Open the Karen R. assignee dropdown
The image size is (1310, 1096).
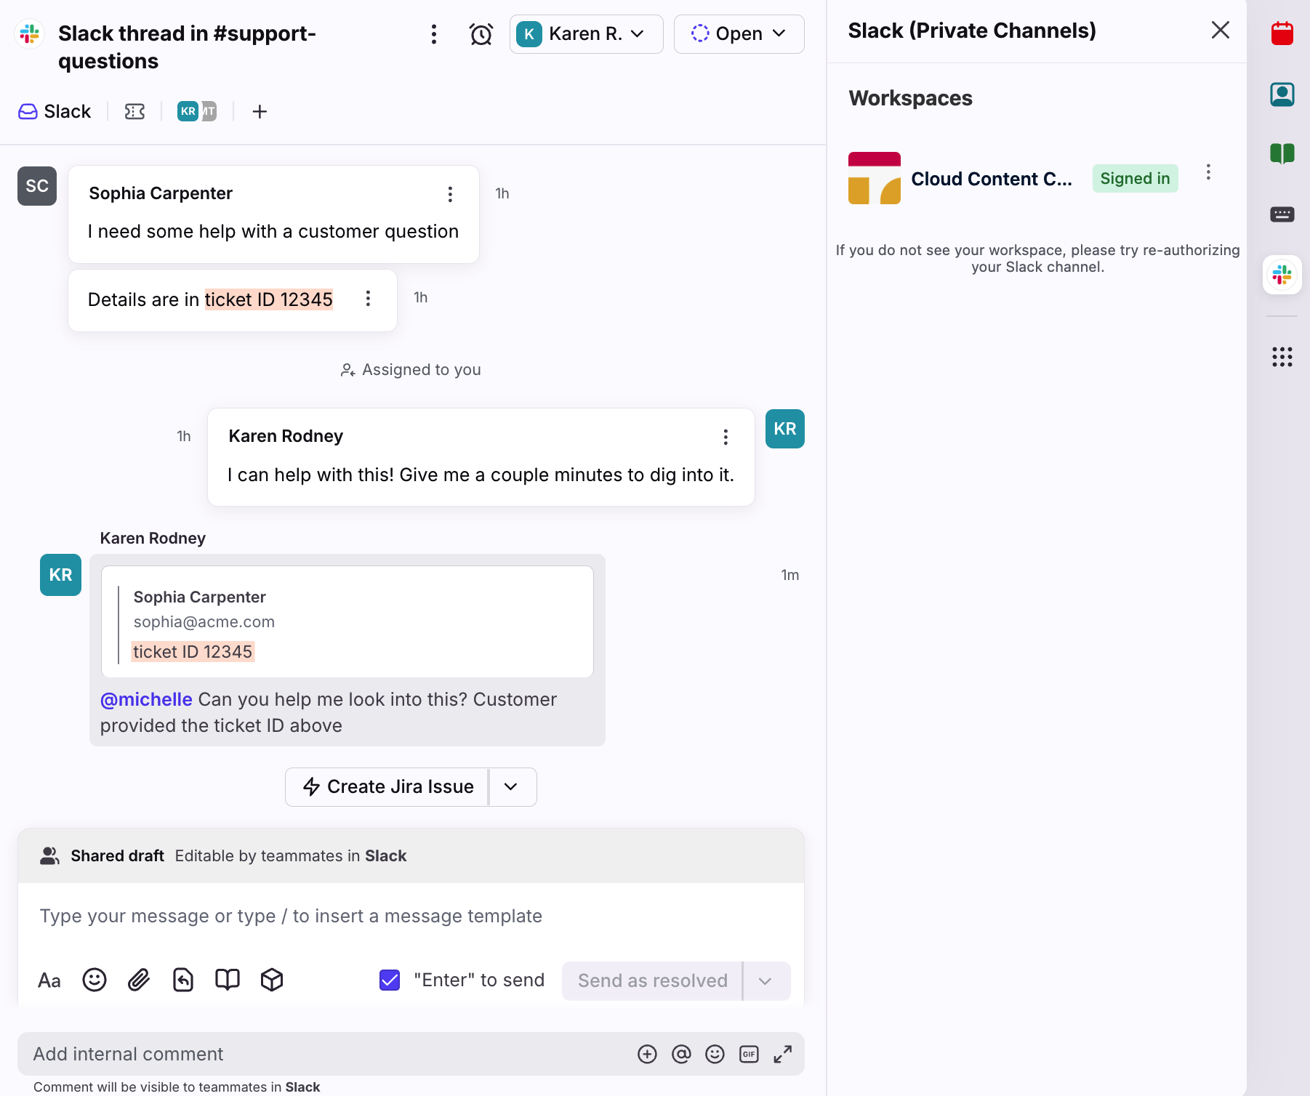pos(586,34)
